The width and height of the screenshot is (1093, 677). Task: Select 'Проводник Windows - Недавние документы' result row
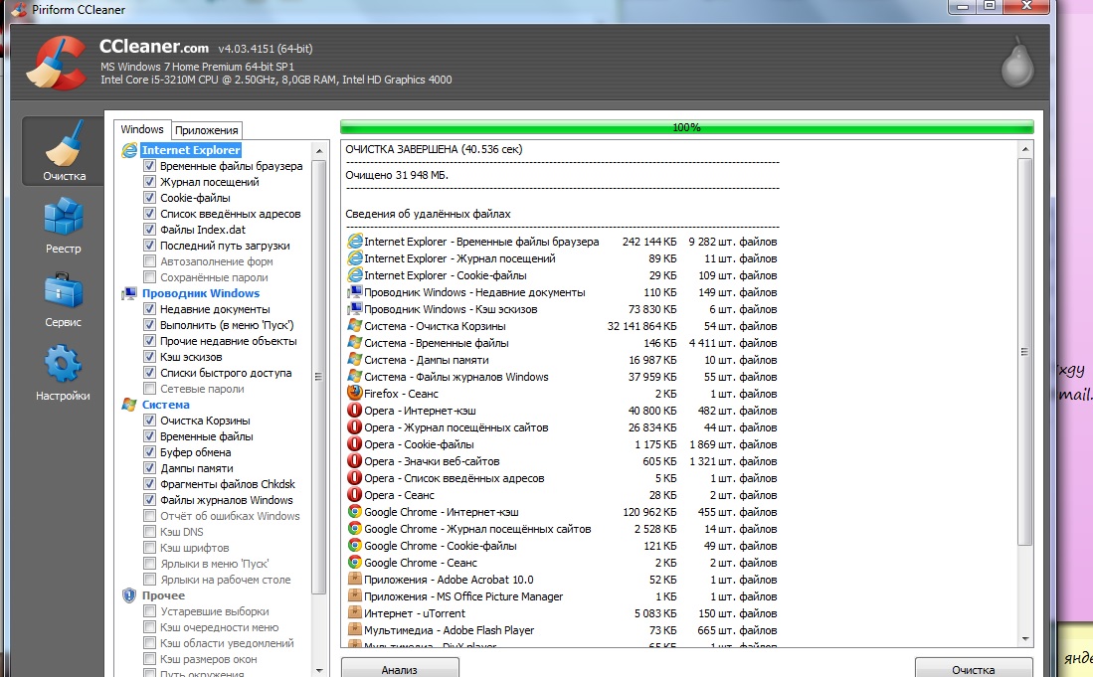tap(562, 292)
